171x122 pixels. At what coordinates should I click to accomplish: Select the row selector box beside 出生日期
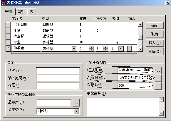8,25
